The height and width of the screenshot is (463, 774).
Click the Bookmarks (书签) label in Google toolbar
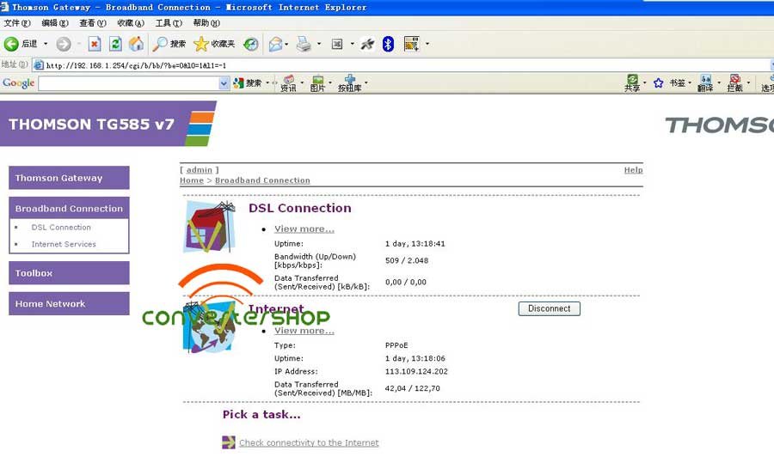pos(677,83)
